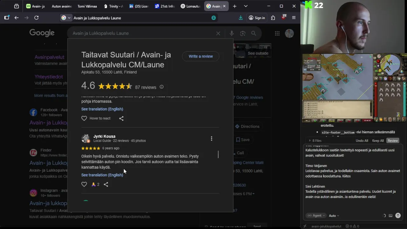Click the Instagram result icon

click(x=33, y=193)
